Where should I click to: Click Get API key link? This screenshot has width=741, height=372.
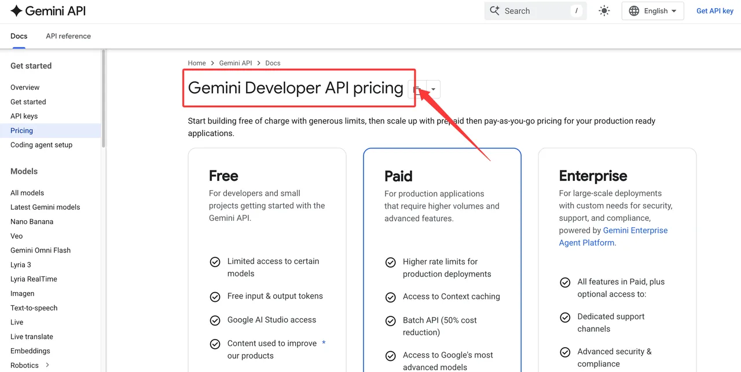click(715, 10)
